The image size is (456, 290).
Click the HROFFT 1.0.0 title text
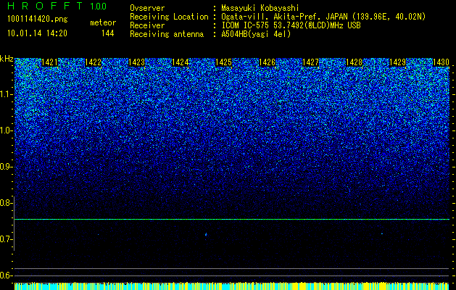57,6
